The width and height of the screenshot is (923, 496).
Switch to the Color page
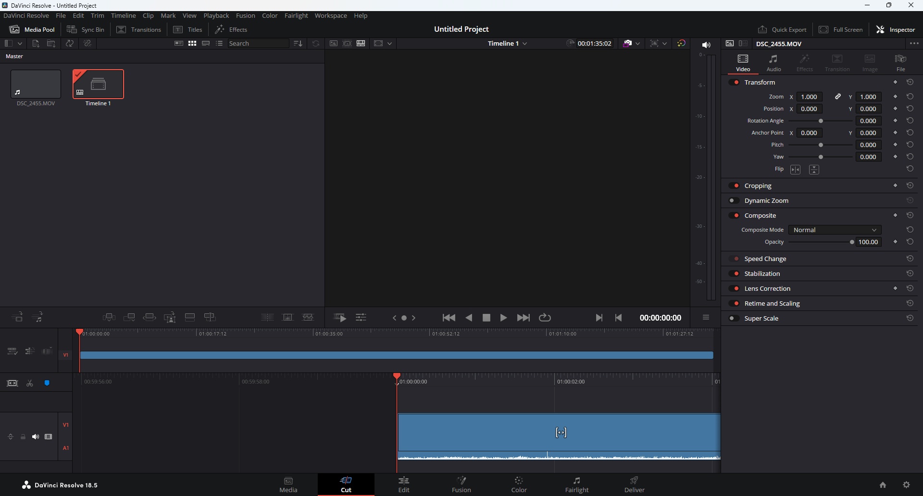(519, 484)
